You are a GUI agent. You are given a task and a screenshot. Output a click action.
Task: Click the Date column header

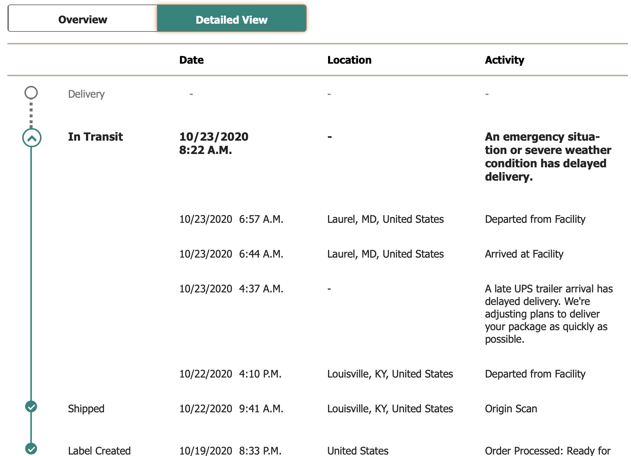point(191,60)
